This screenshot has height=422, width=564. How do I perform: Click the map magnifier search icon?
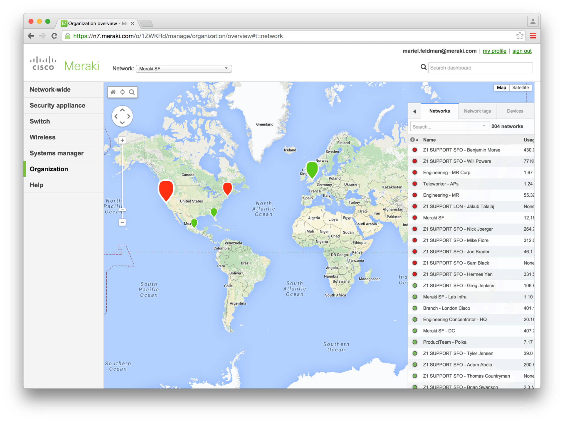click(132, 92)
